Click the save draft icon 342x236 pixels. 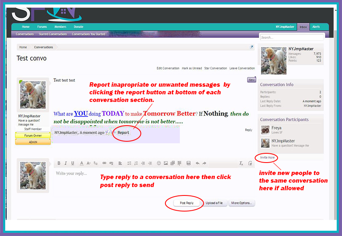(188, 163)
